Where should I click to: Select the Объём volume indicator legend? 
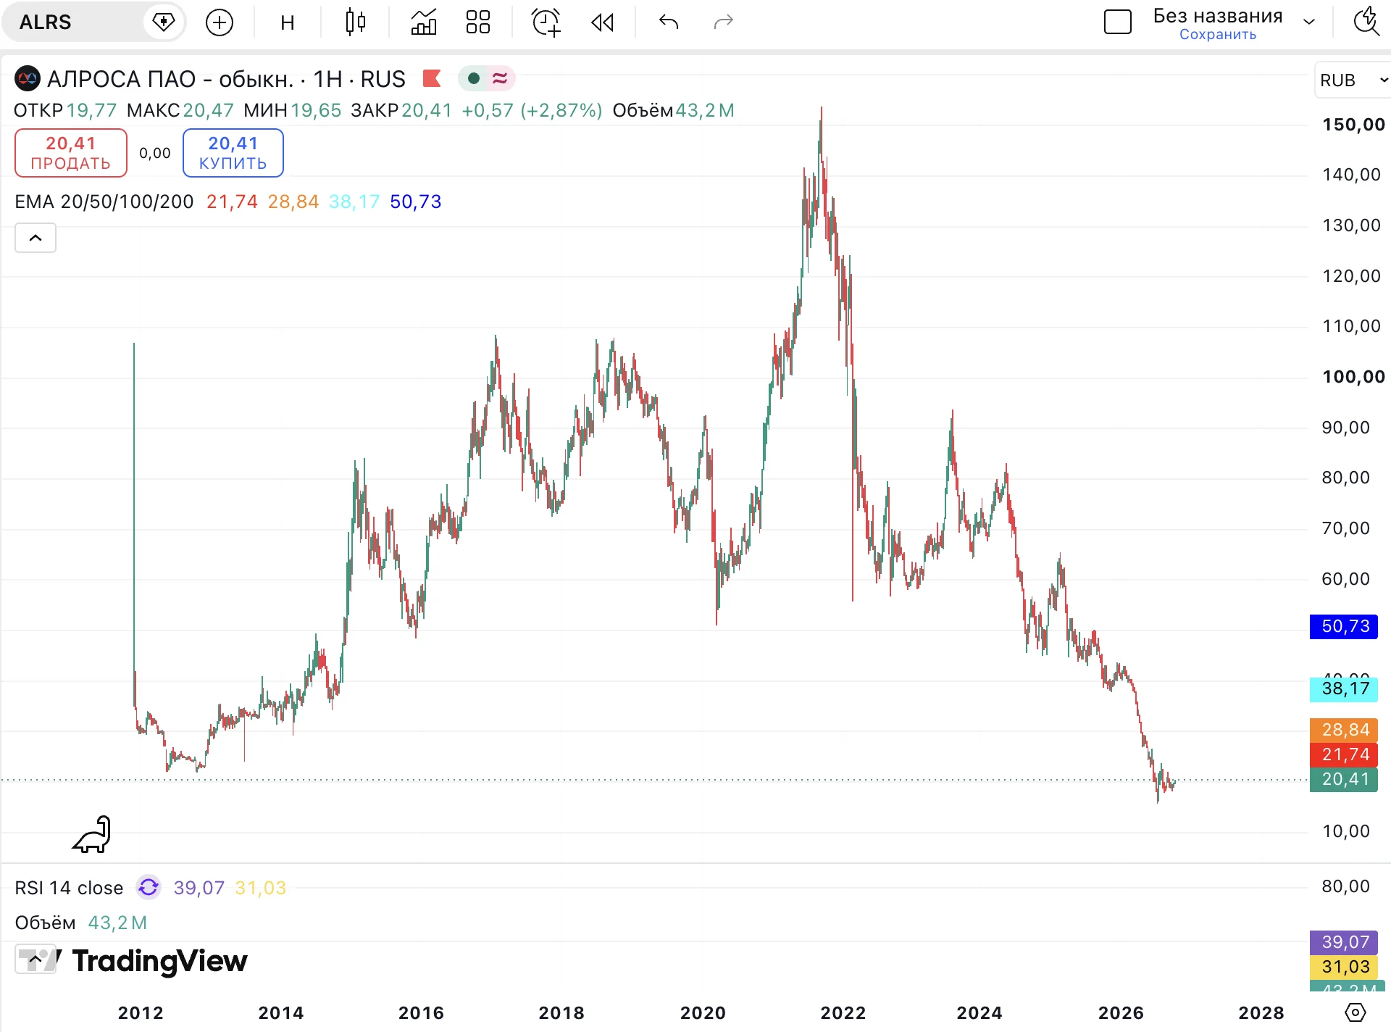pyautogui.click(x=45, y=923)
